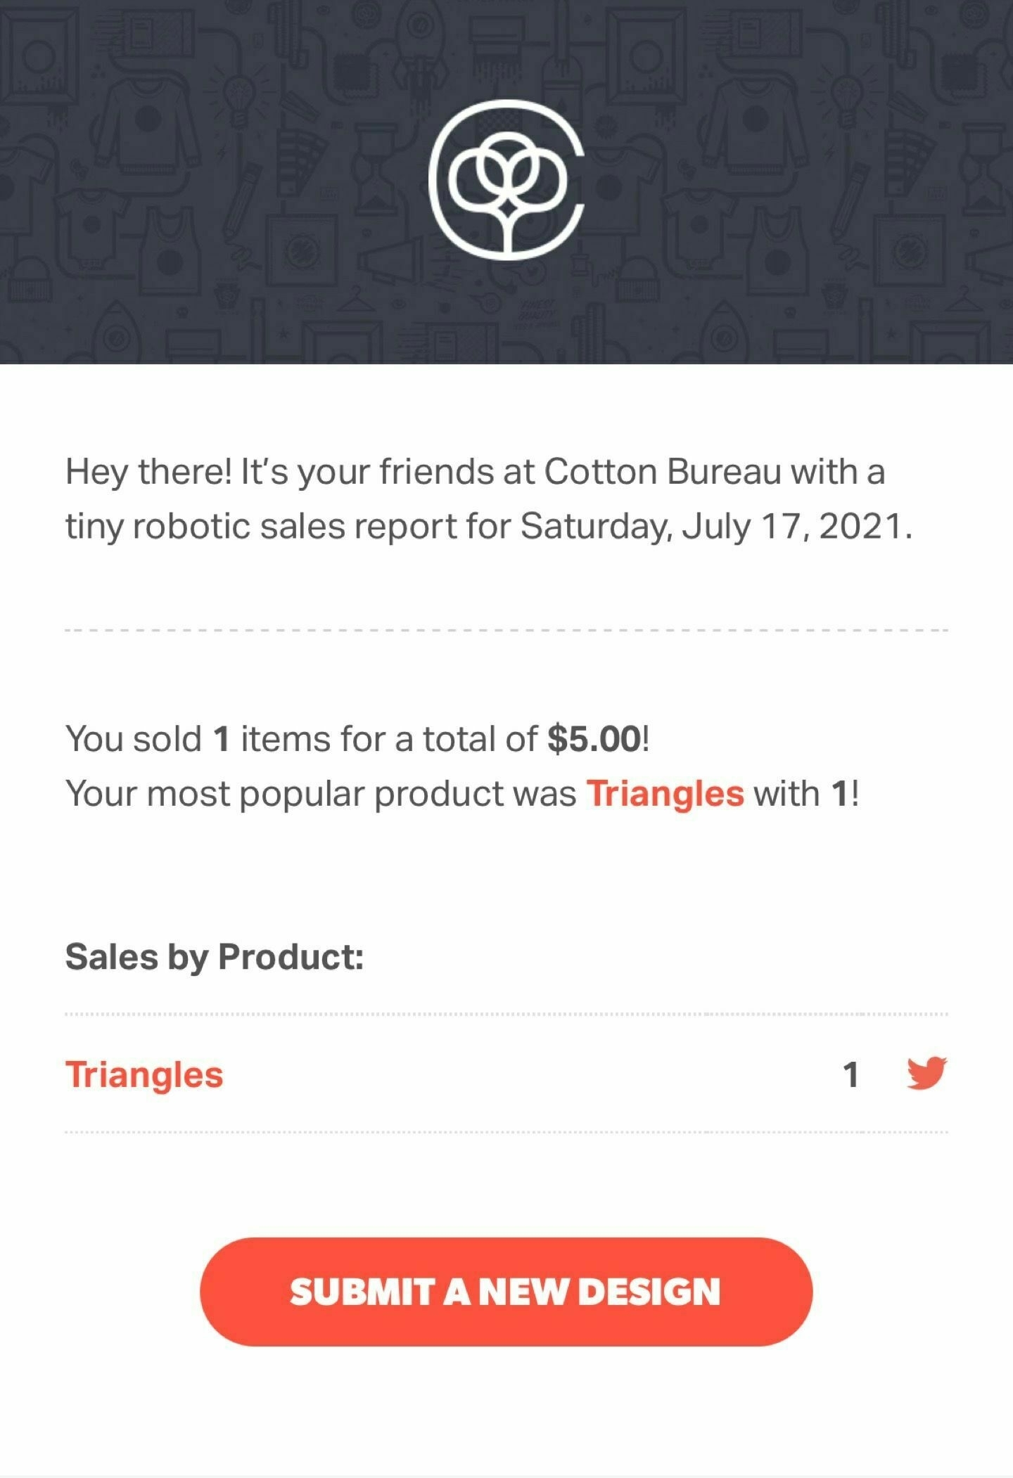Click the tiny robotic sales report phrase
The height and width of the screenshot is (1478, 1013).
tap(261, 527)
